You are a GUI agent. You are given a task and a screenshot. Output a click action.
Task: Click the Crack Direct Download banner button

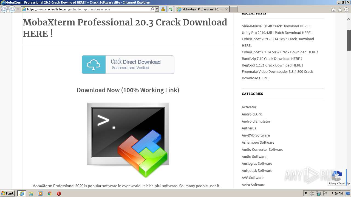click(128, 65)
